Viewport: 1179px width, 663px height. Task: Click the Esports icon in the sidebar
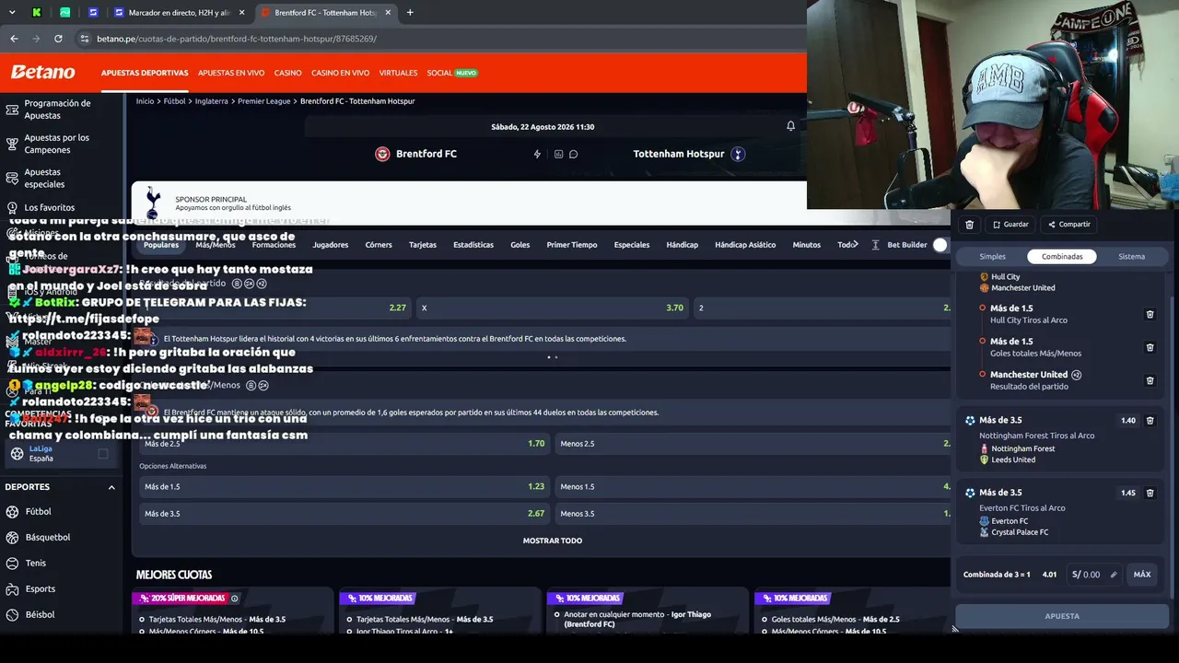tap(12, 589)
